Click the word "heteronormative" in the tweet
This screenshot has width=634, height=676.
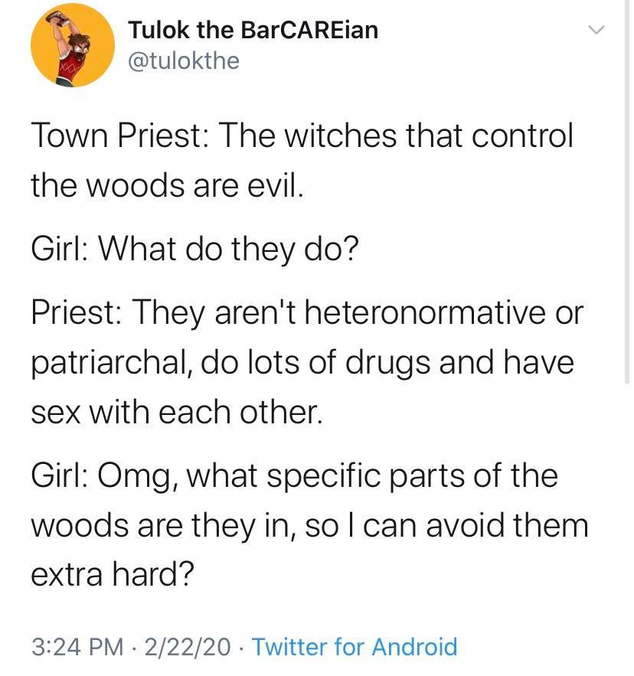400,312
